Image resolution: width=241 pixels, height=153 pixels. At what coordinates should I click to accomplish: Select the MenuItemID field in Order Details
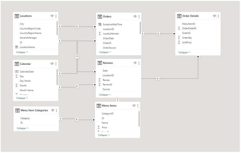[x=189, y=24]
